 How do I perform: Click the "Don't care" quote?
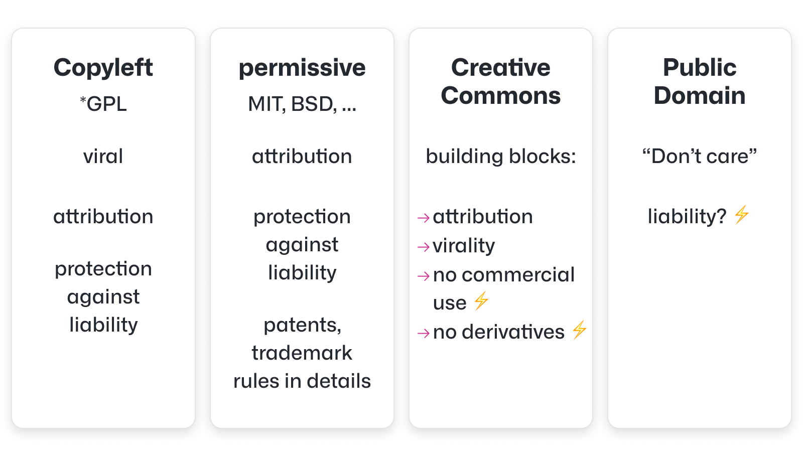click(x=700, y=156)
